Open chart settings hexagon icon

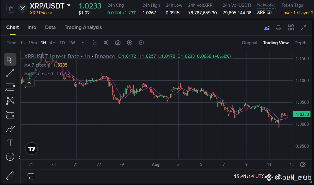pyautogui.click(x=141, y=43)
